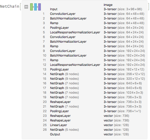Click the green layer block icon
150x140 pixels.
coord(31,7)
